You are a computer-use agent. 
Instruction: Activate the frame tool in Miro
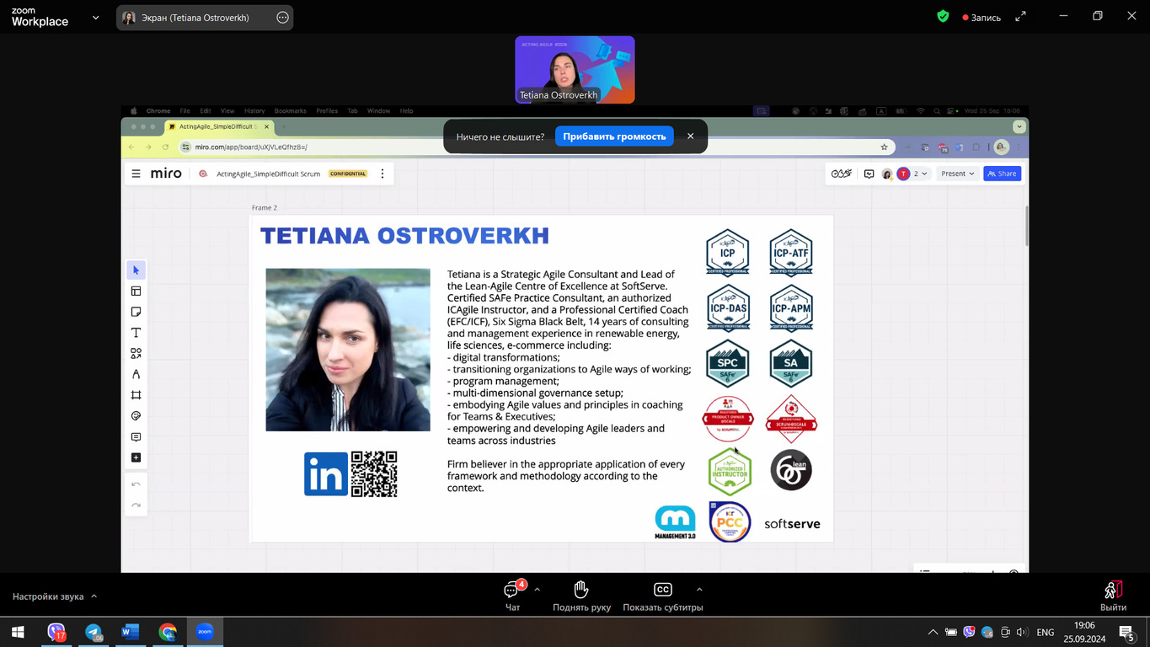point(136,395)
